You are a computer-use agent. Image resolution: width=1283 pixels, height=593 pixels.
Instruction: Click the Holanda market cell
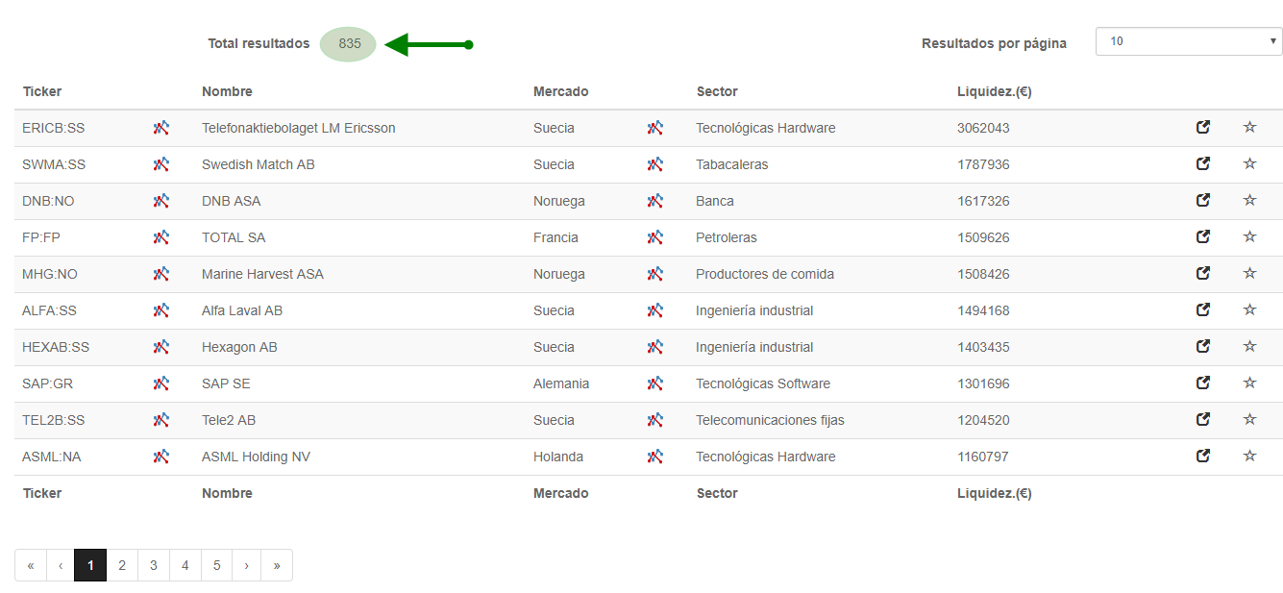[558, 457]
